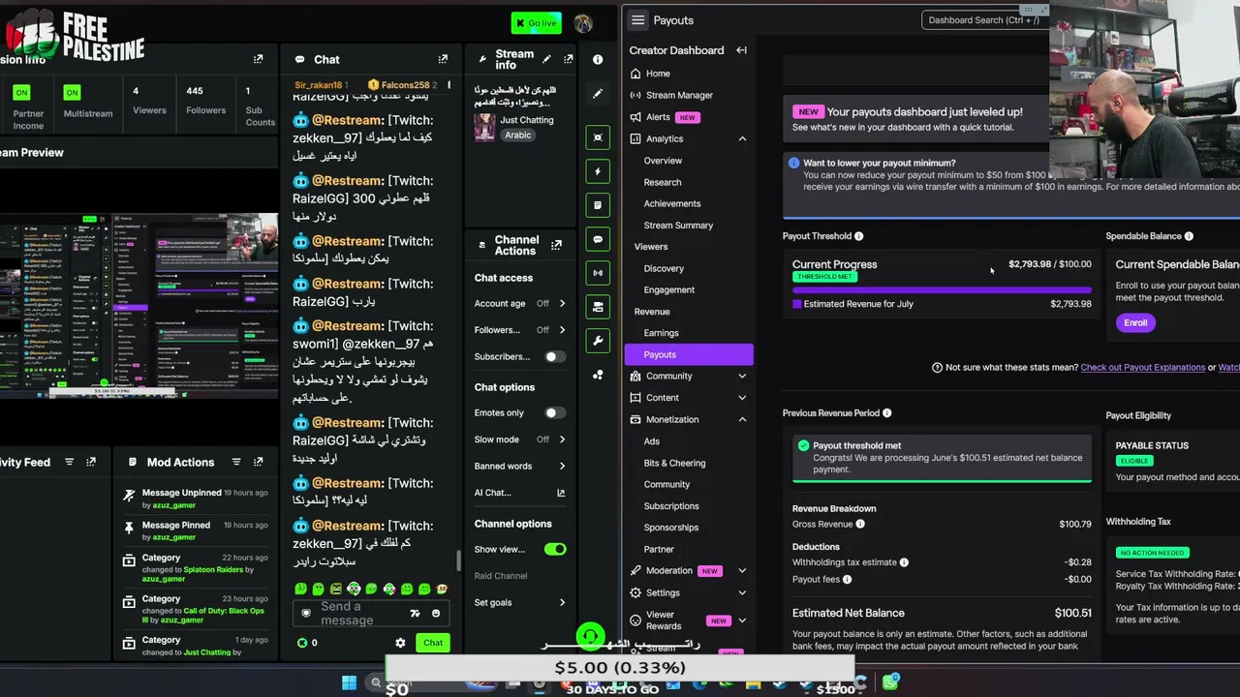Collapse the Analytics sidebar section
This screenshot has height=697, width=1240.
[742, 139]
